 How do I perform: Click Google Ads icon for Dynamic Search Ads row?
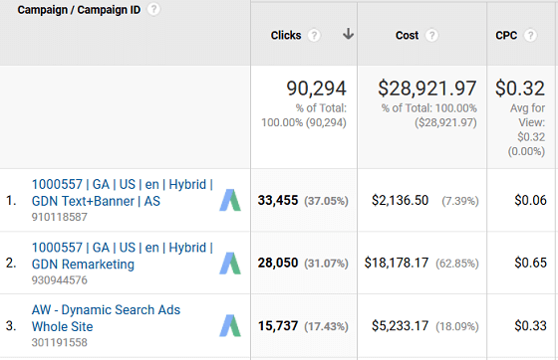[230, 325]
